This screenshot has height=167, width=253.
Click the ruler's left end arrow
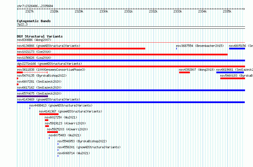18,9
